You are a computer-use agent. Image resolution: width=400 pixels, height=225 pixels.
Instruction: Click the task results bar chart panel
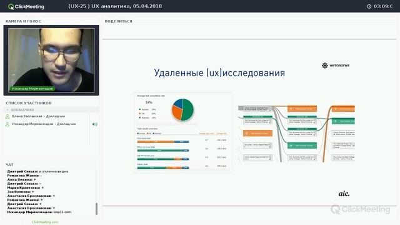pyautogui.click(x=182, y=149)
